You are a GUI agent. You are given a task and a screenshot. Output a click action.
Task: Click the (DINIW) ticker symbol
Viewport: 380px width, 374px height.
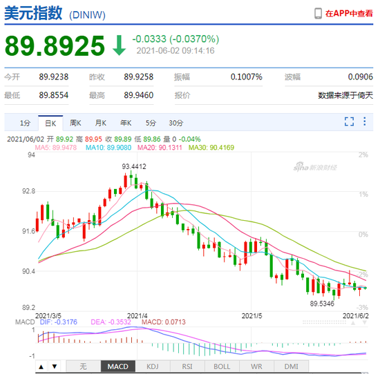pyautogui.click(x=87, y=15)
